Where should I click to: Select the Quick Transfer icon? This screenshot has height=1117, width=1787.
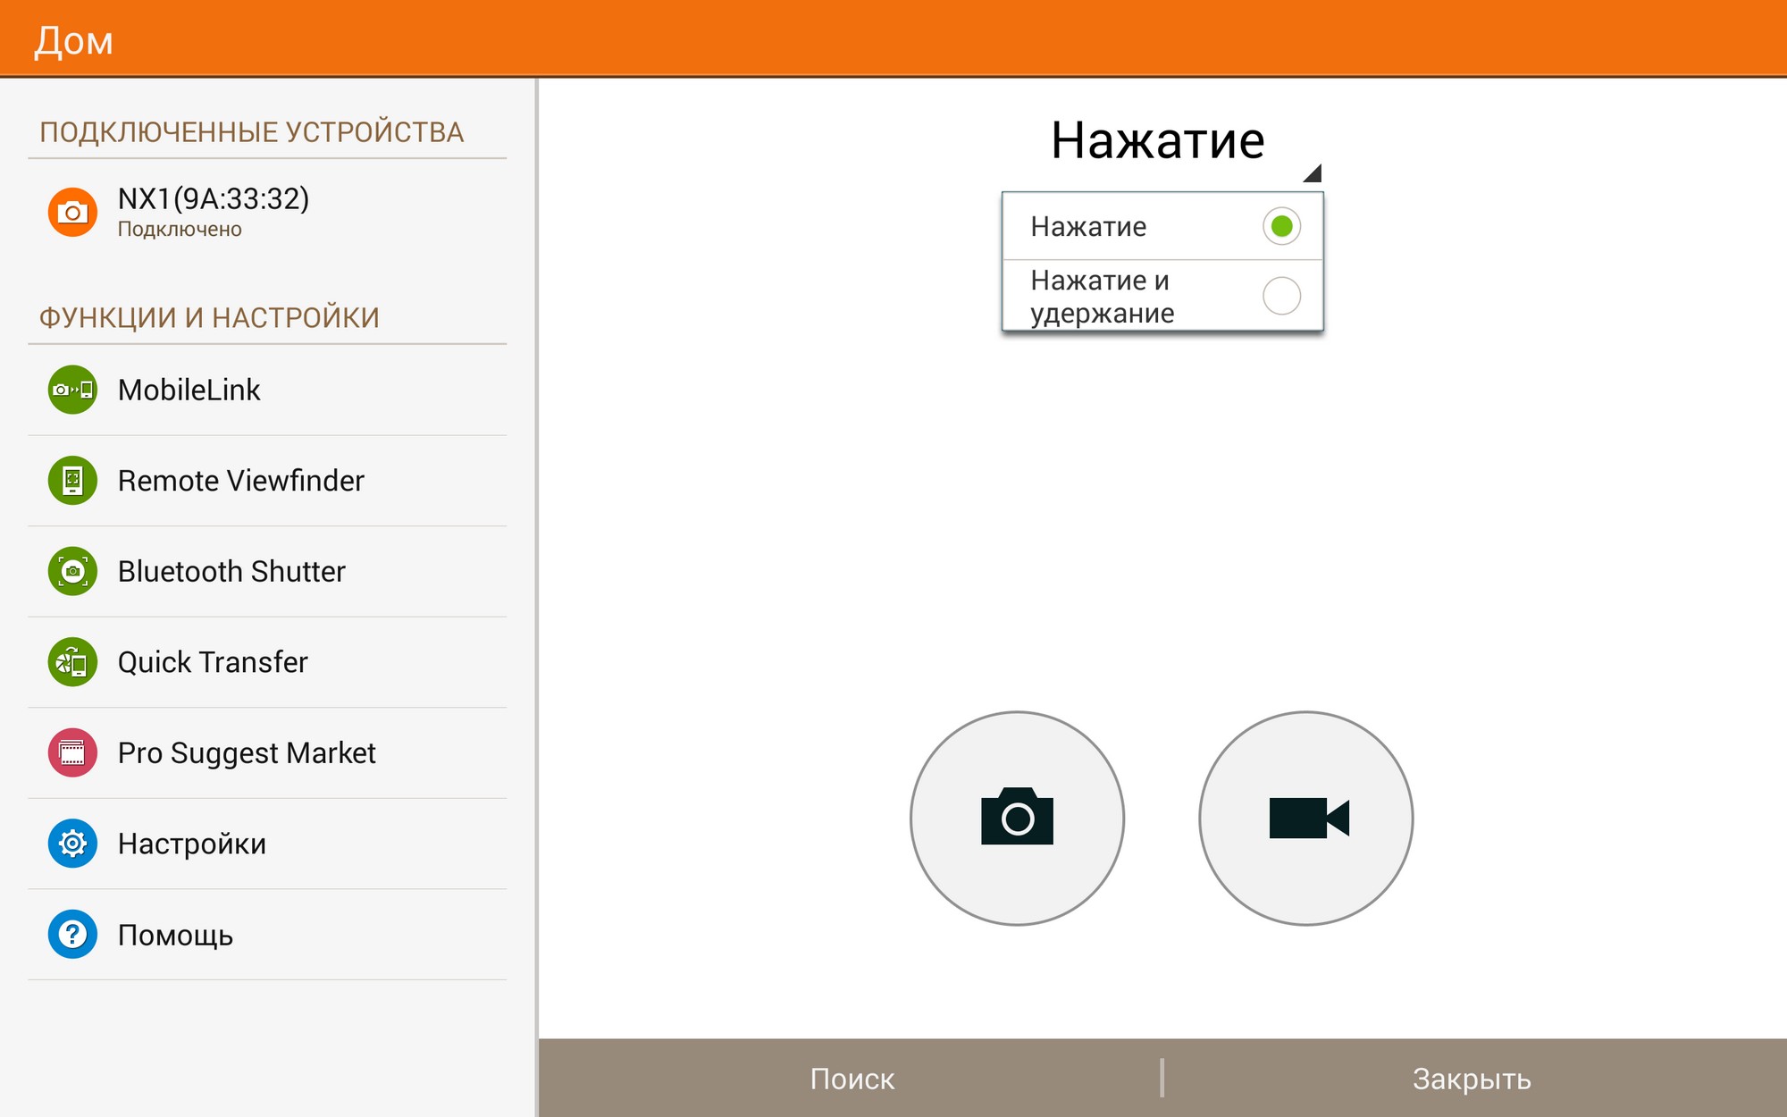point(72,662)
